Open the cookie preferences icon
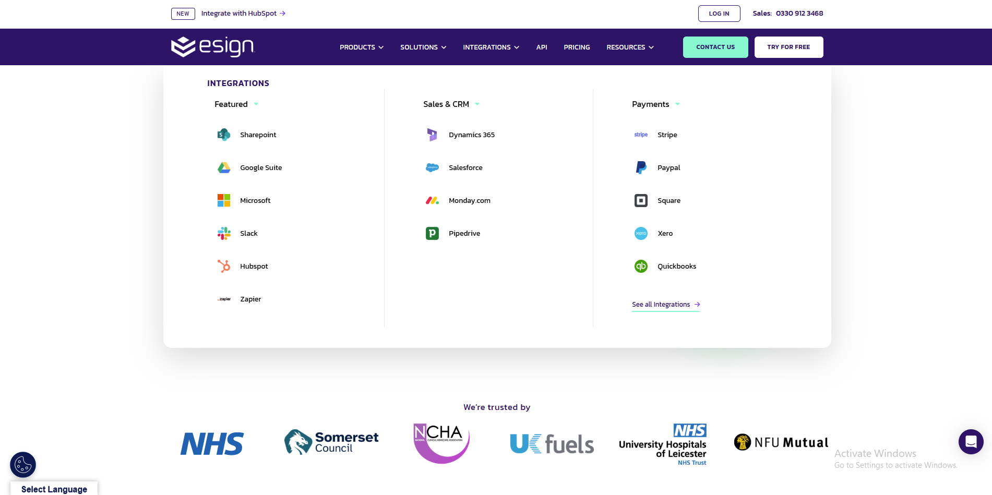The width and height of the screenshot is (992, 495). (x=23, y=465)
